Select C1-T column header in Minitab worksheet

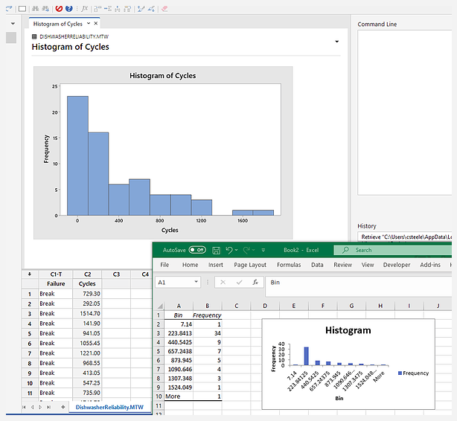[56, 274]
